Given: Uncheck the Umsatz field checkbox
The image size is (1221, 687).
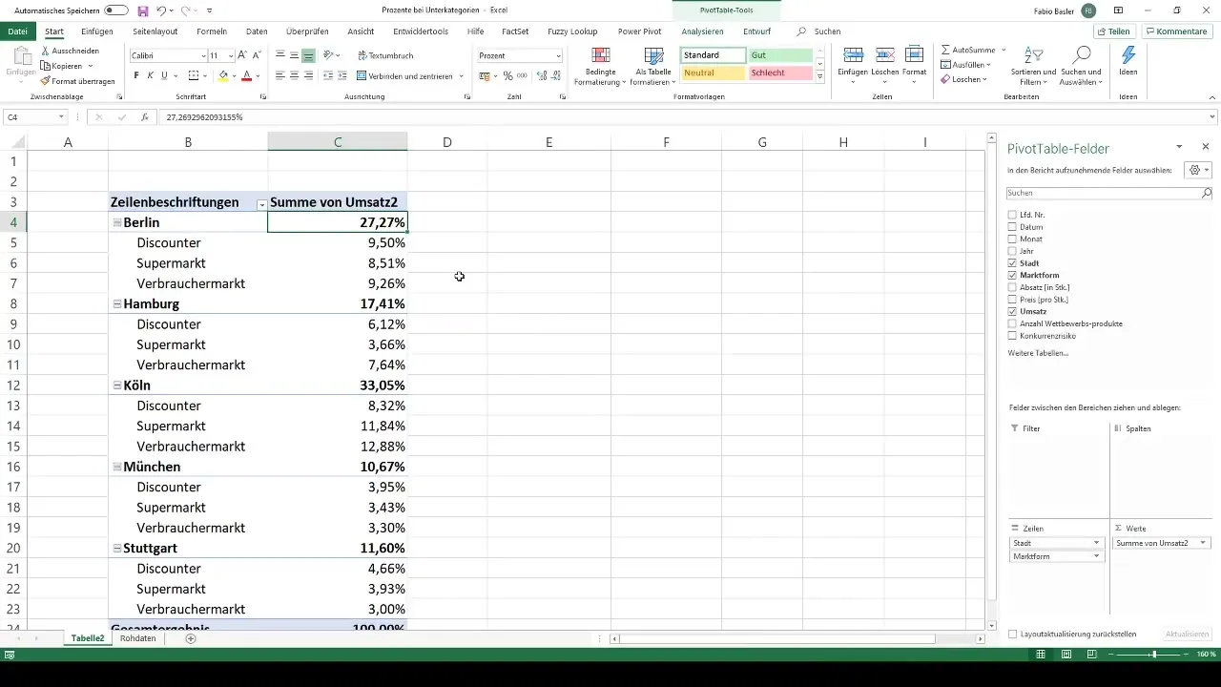Looking at the screenshot, I should (x=1012, y=312).
